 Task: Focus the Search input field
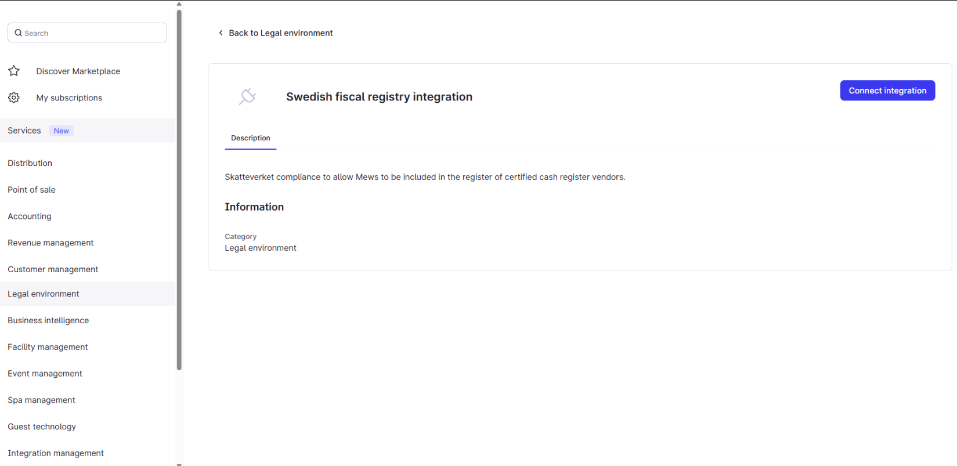click(87, 32)
